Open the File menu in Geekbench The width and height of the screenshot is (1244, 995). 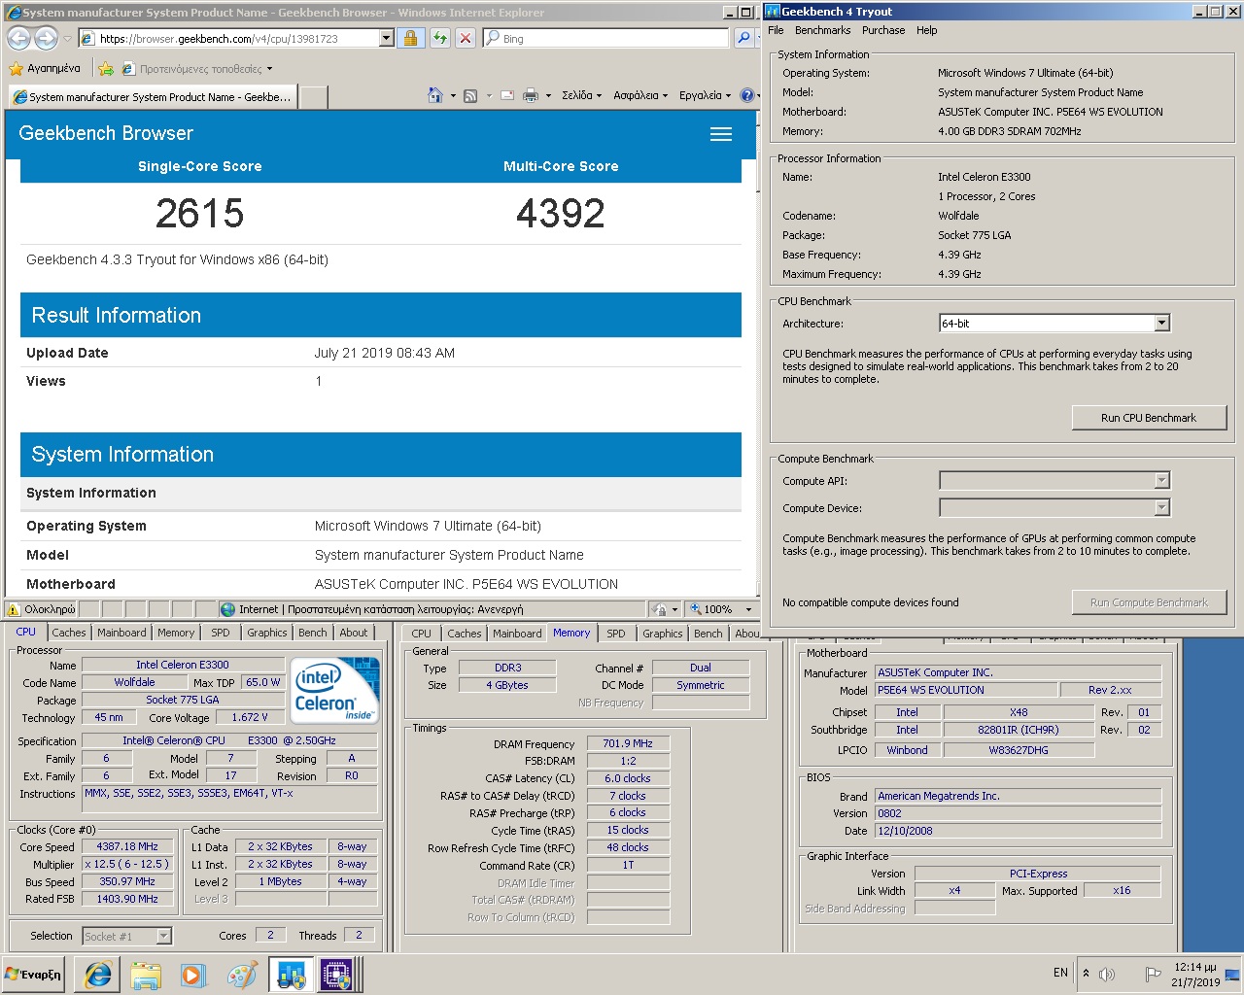click(x=776, y=30)
